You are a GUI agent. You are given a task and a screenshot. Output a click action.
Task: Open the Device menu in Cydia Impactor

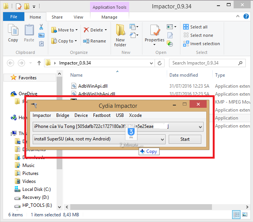(81, 115)
